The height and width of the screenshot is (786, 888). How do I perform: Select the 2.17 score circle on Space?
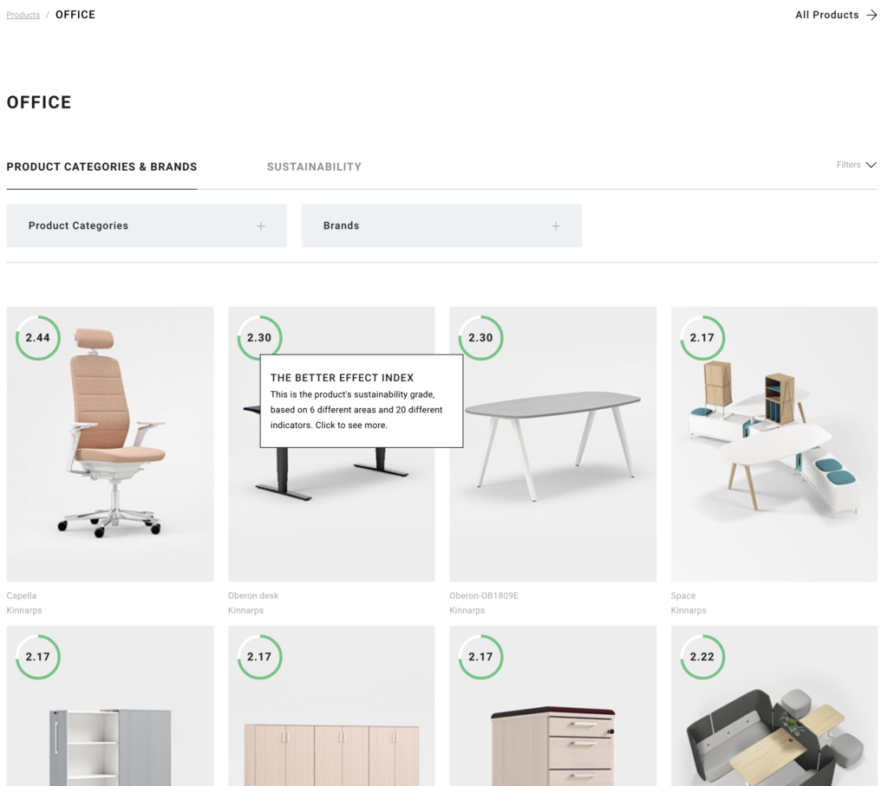point(702,338)
